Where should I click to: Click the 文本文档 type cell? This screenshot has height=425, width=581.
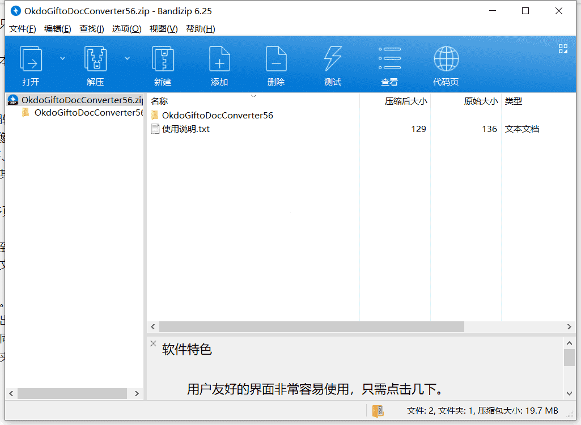pyautogui.click(x=521, y=129)
